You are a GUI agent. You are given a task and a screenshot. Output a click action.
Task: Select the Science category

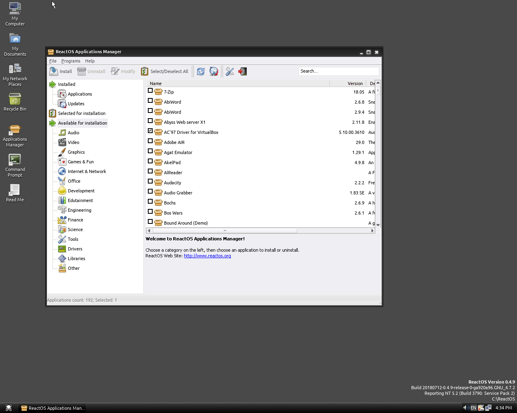coord(75,229)
